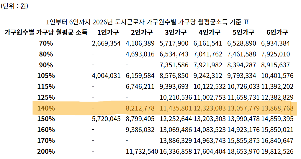The width and height of the screenshot is (301, 159).
Task: Select cell value 11,392,202
Action: point(277,87)
